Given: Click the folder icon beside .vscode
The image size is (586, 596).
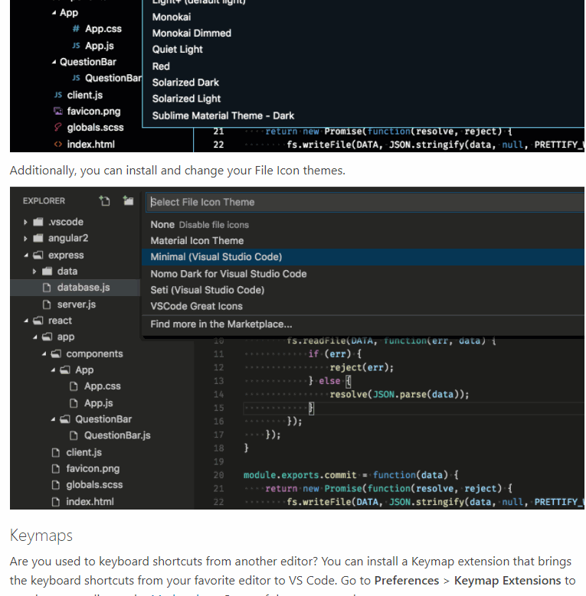Looking at the screenshot, I should pyautogui.click(x=38, y=222).
